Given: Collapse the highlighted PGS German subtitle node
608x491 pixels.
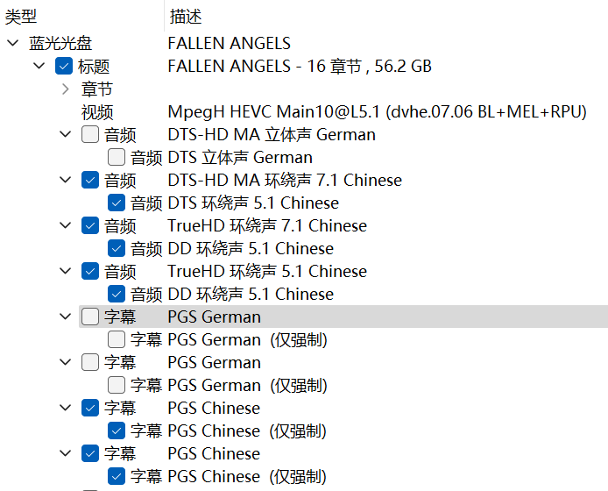Looking at the screenshot, I should point(65,317).
